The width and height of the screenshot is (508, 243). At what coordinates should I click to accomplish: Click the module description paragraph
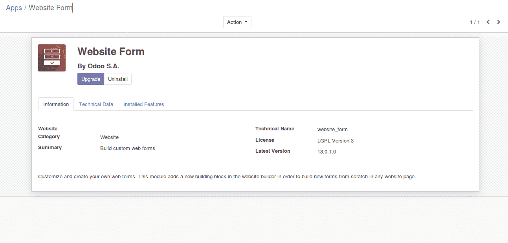click(227, 177)
